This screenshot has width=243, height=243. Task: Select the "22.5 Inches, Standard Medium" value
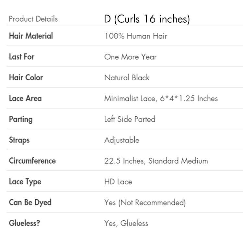pyautogui.click(x=156, y=161)
